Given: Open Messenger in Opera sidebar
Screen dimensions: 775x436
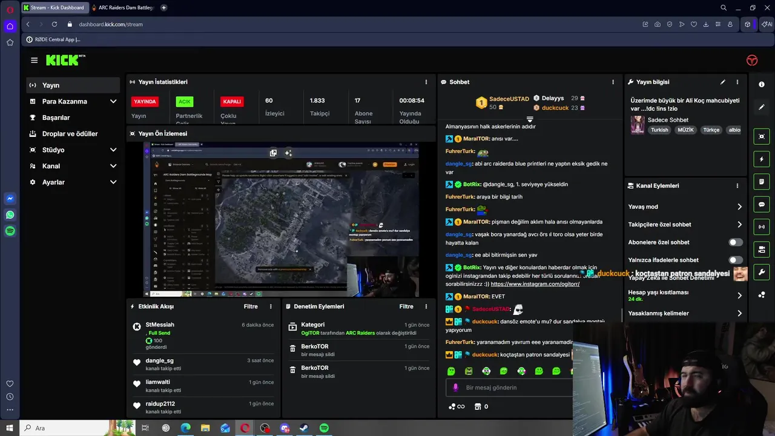Looking at the screenshot, I should point(10,198).
